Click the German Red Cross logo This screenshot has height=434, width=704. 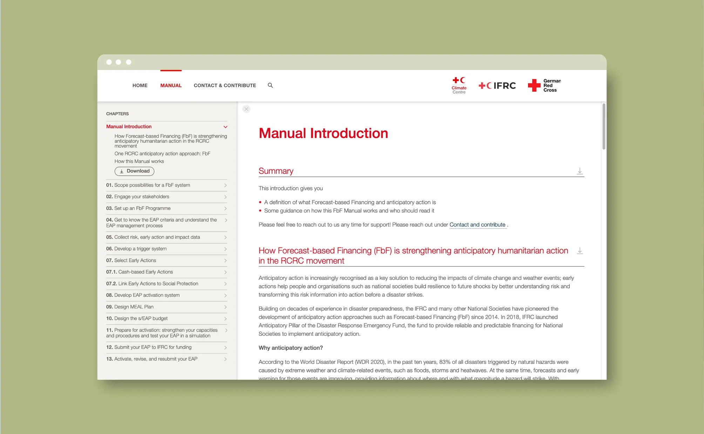click(x=544, y=85)
